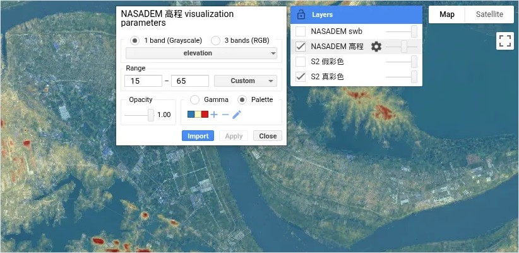Click the Close button

click(x=268, y=136)
